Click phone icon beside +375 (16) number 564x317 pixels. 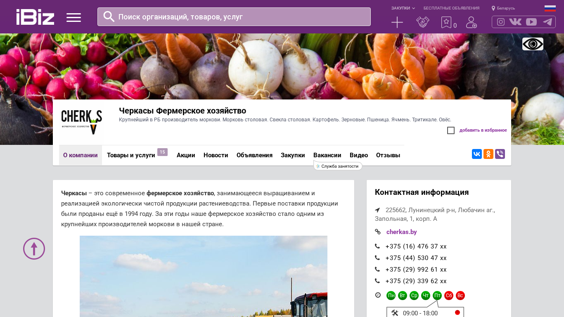click(x=377, y=246)
